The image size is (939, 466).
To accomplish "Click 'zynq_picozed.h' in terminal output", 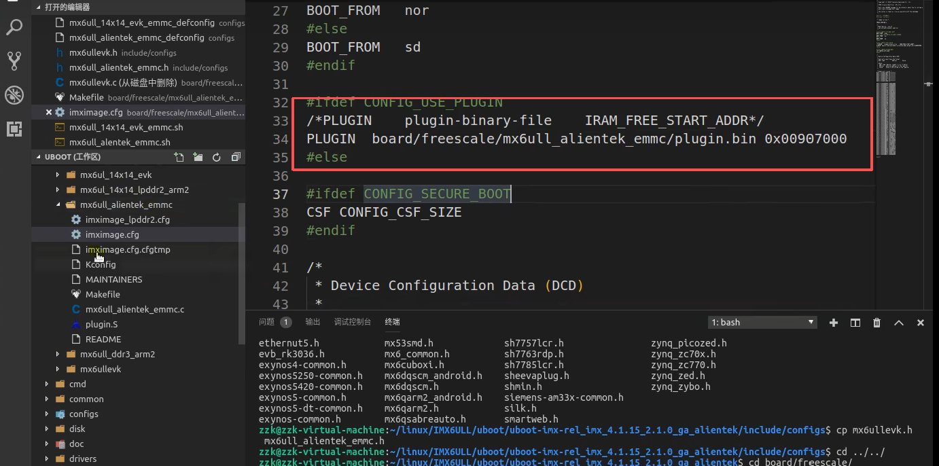I will [688, 343].
